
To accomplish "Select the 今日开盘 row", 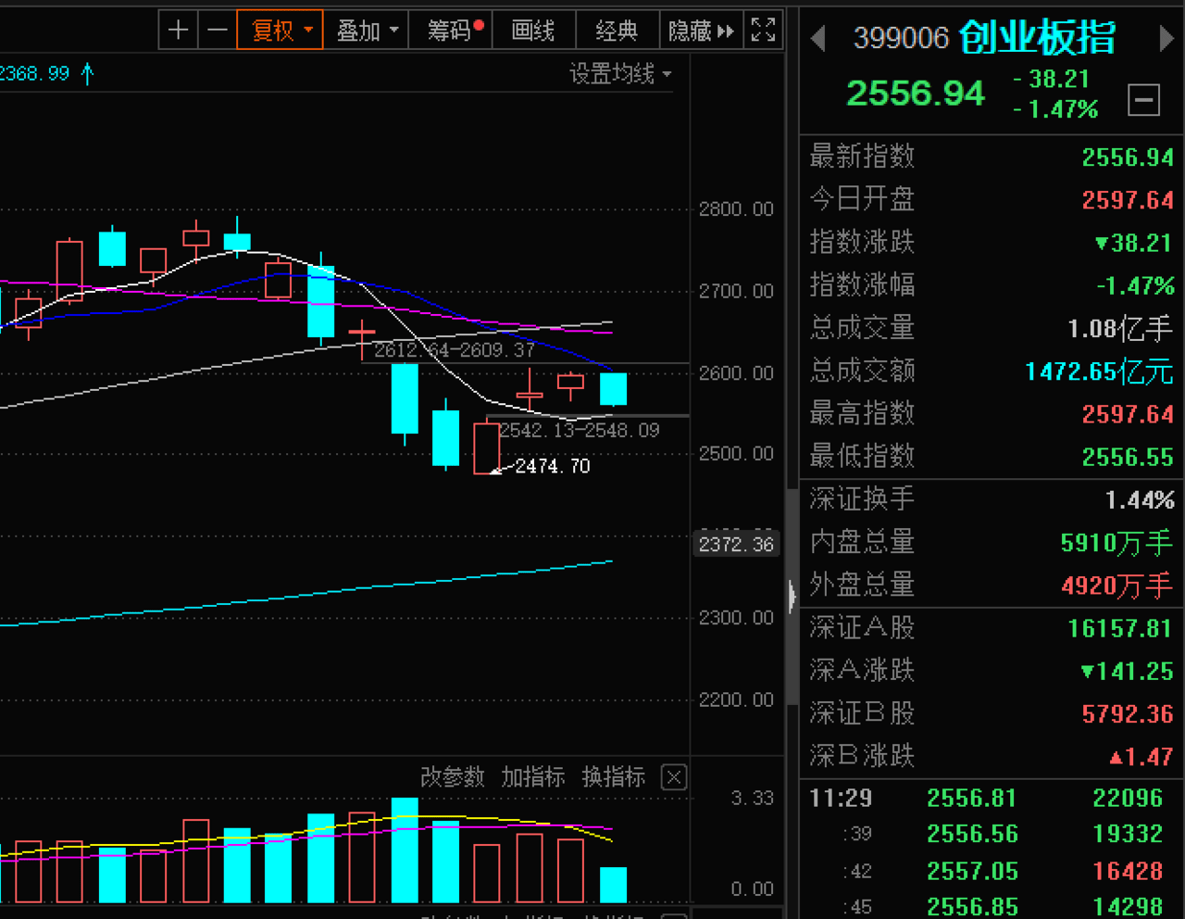I will 992,199.
